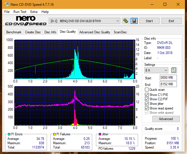
Task: Click the disc date 1 Oct 2018
Action: point(165,53)
